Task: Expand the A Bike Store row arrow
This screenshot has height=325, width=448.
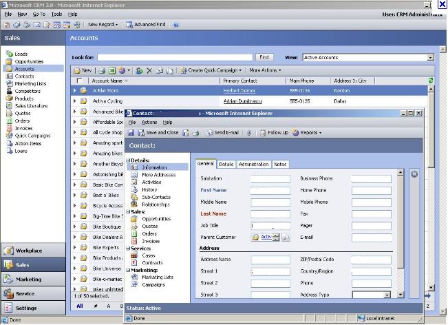Action: coord(75,90)
